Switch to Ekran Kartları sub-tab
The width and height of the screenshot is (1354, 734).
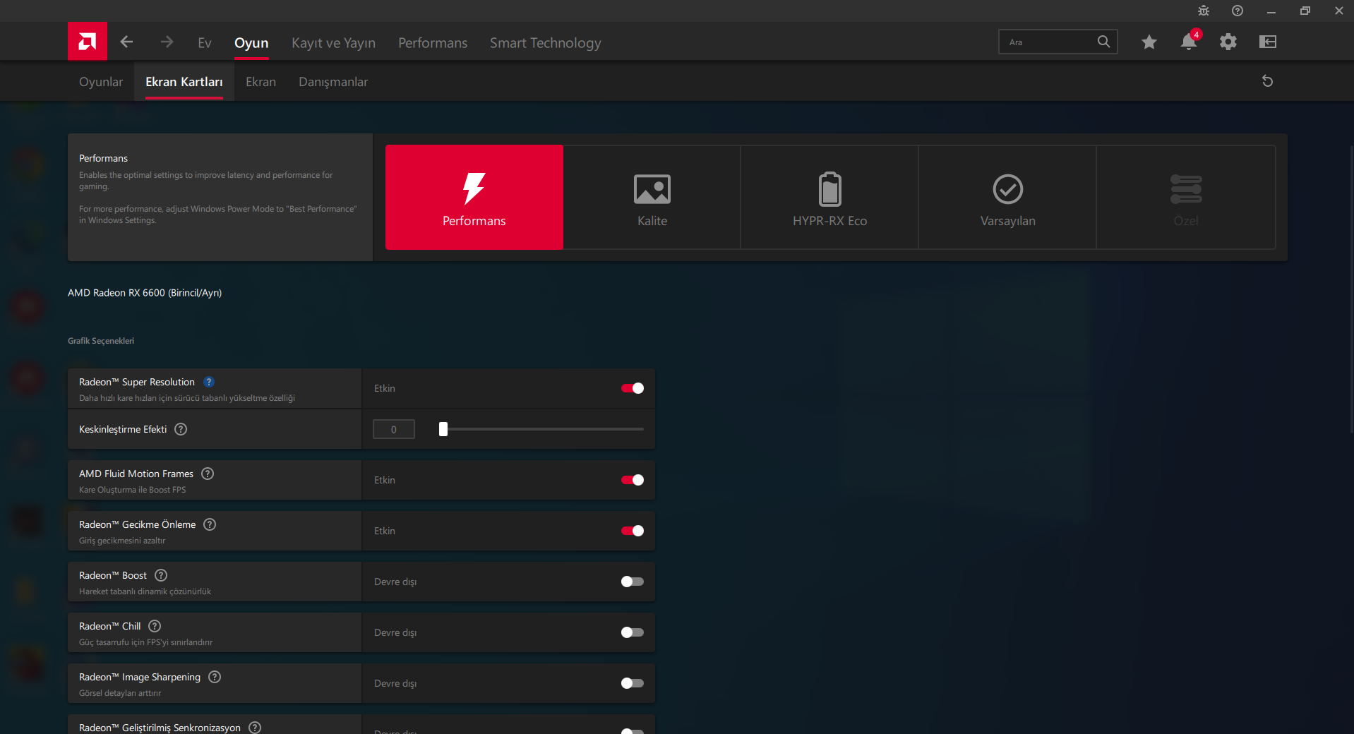coord(184,82)
